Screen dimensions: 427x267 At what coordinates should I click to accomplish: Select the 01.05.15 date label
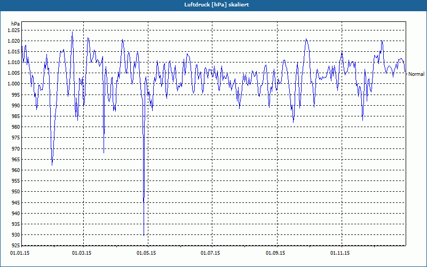[146, 253]
